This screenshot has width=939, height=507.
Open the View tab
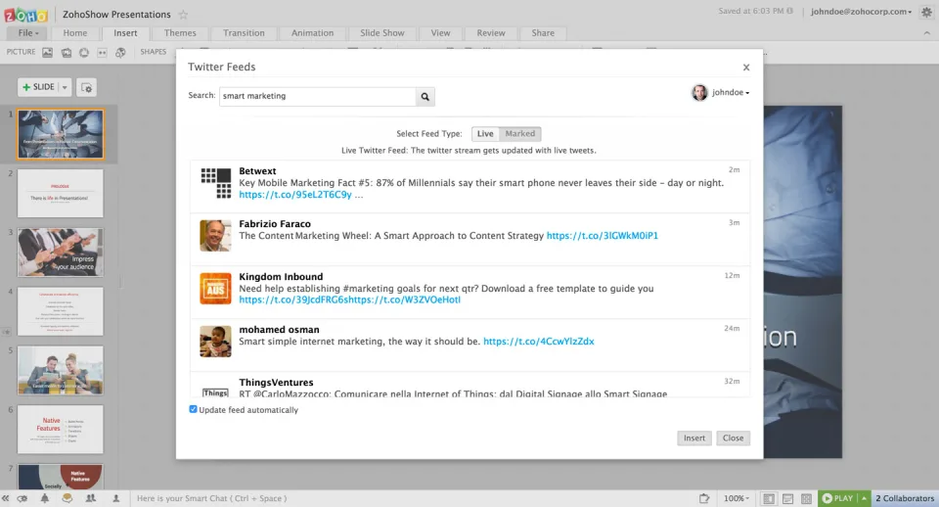tap(440, 33)
